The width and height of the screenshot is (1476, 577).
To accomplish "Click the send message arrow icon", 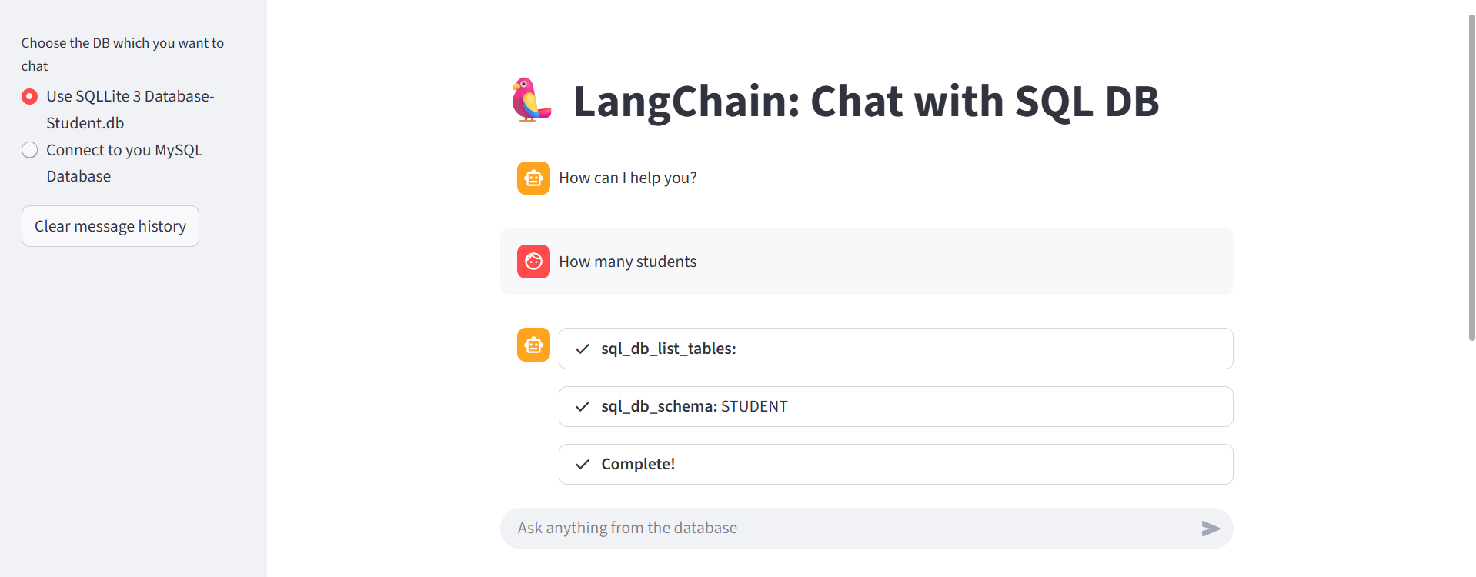I will [x=1210, y=529].
